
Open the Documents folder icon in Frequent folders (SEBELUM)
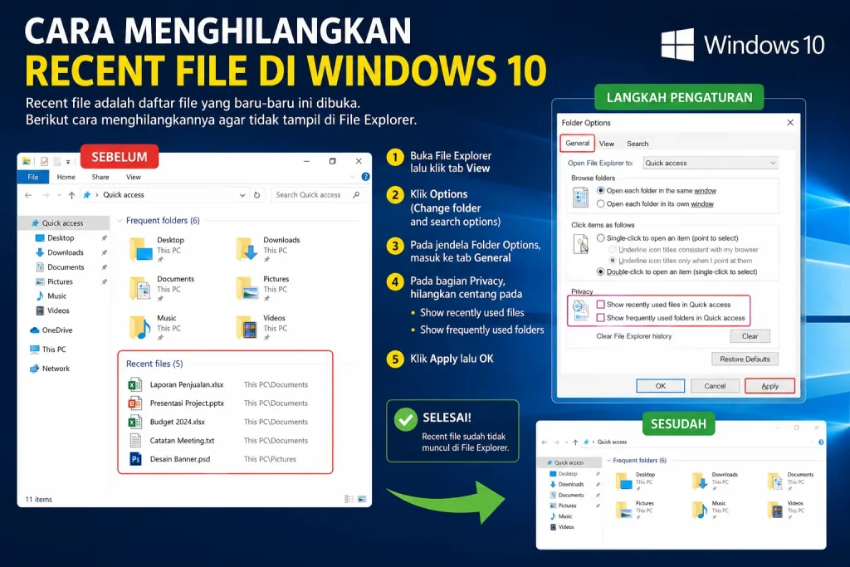(140, 288)
